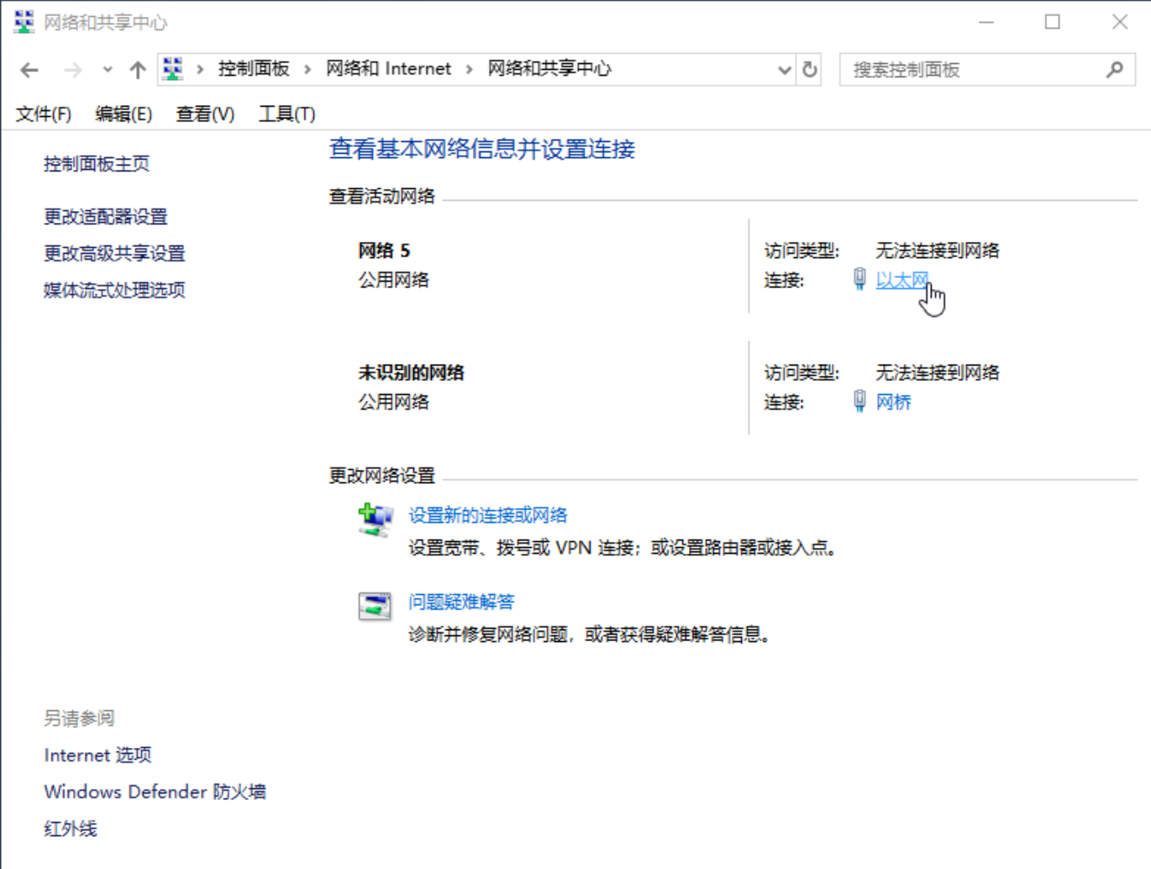The image size is (1151, 869).
Task: Click the adapter icon beside 网桥
Action: (x=859, y=402)
